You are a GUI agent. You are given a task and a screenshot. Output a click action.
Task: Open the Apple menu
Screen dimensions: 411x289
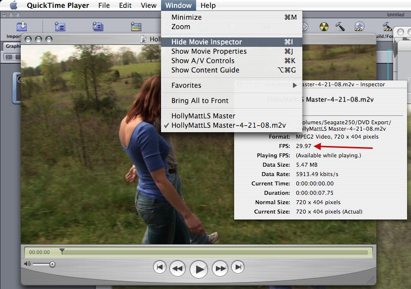(x=13, y=5)
